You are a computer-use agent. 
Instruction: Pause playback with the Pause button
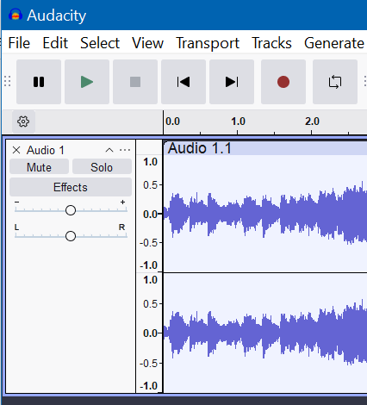(39, 82)
